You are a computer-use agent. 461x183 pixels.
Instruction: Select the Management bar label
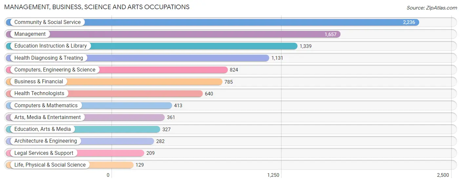pos(30,34)
